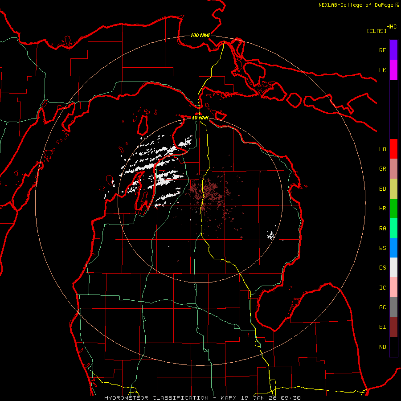Click the "RF" legend label
401x401 pixels.
pyautogui.click(x=382, y=50)
